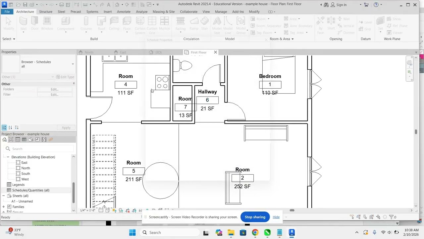Open the 1/4" = 1'-0" view scale
The width and height of the screenshot is (424, 239).
88,210
